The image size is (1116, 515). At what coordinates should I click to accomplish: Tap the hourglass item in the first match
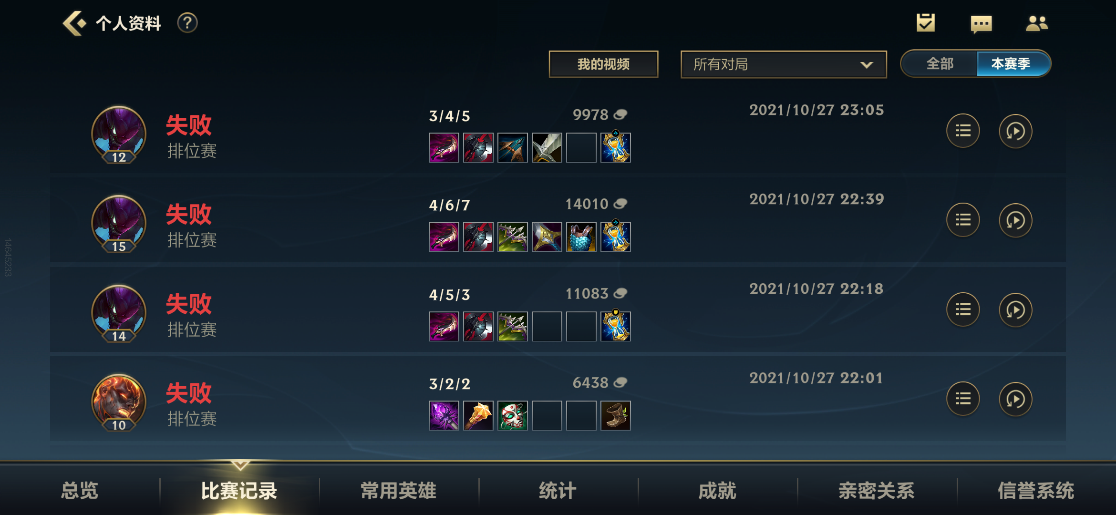tap(615, 147)
